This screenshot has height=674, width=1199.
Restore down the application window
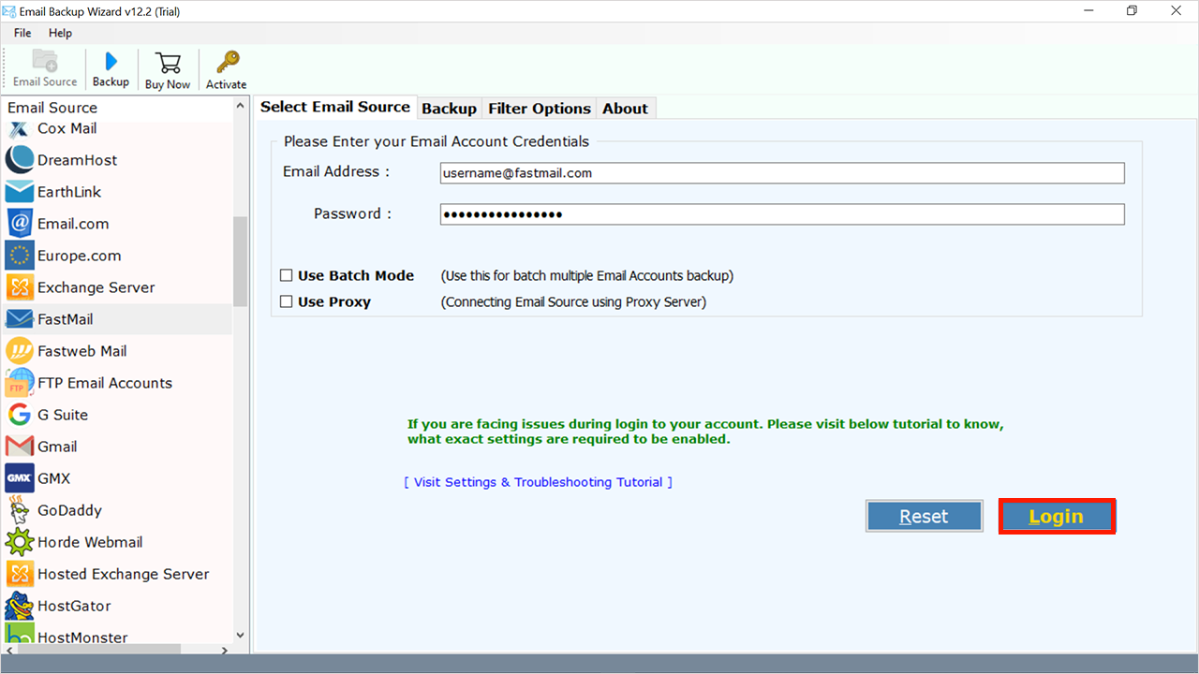1132,11
